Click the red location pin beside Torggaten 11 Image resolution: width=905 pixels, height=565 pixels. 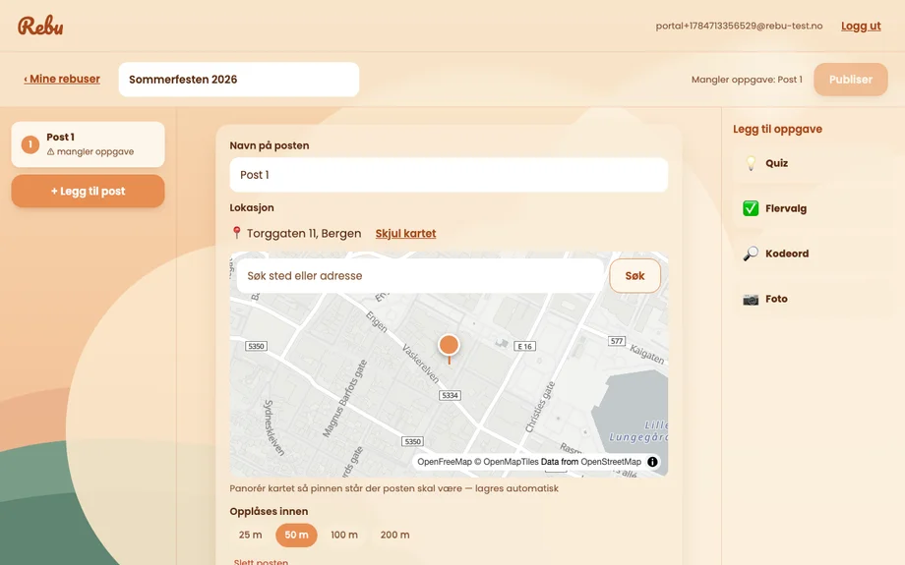click(236, 232)
